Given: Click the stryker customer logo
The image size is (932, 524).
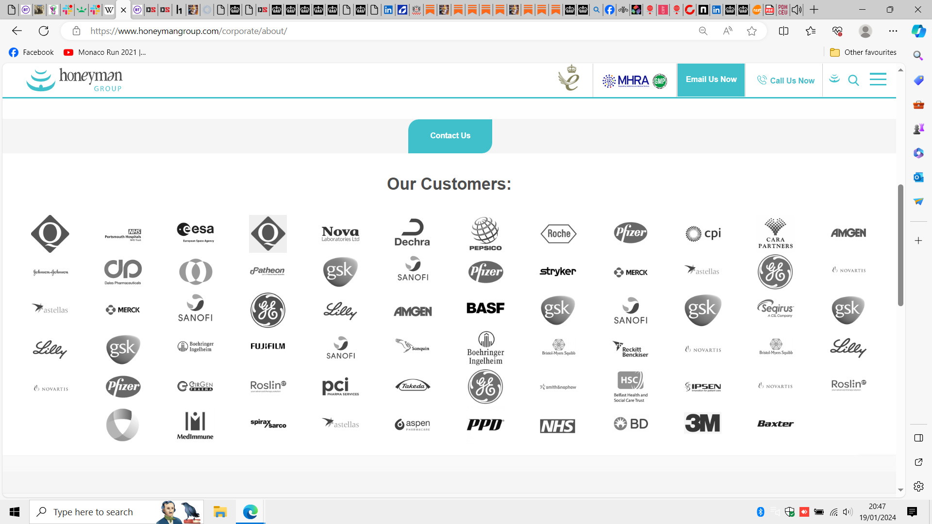Looking at the screenshot, I should pyautogui.click(x=558, y=271).
